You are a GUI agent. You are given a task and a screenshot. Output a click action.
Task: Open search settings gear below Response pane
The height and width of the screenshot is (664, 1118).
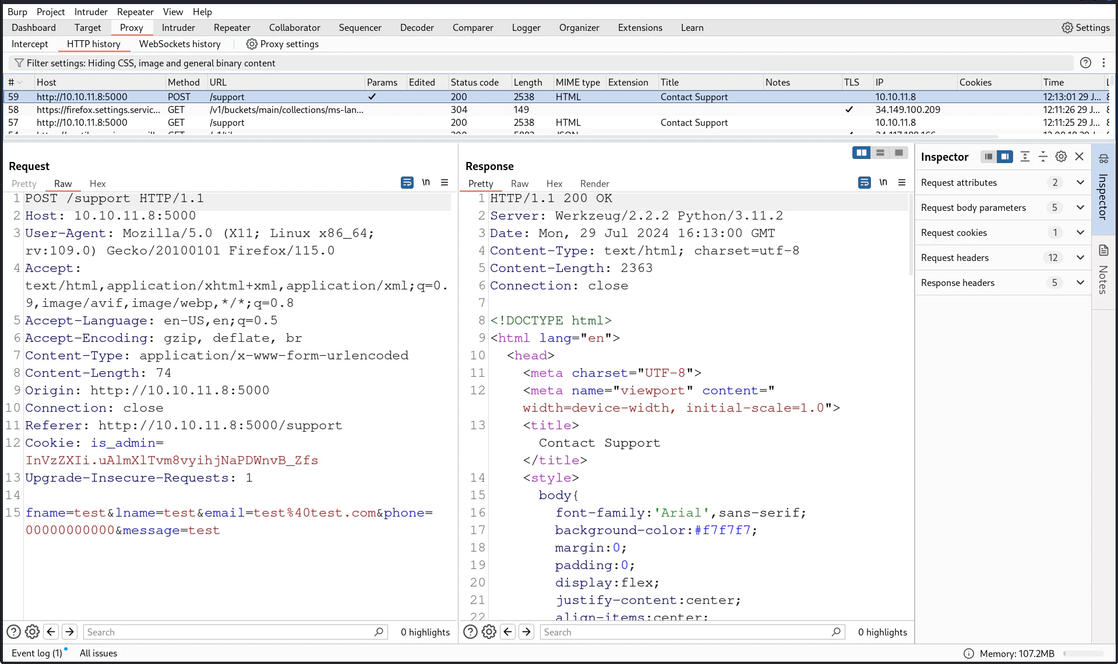pyautogui.click(x=489, y=631)
